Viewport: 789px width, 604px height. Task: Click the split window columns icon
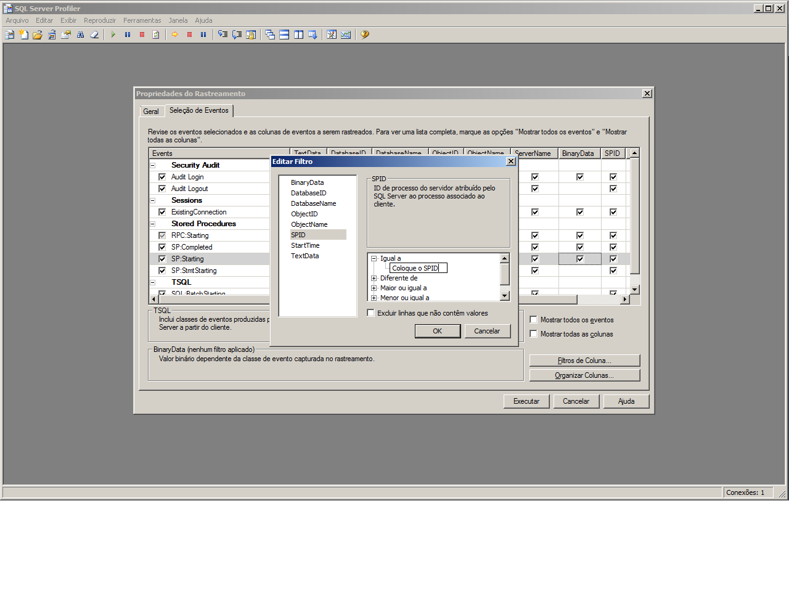(x=298, y=35)
